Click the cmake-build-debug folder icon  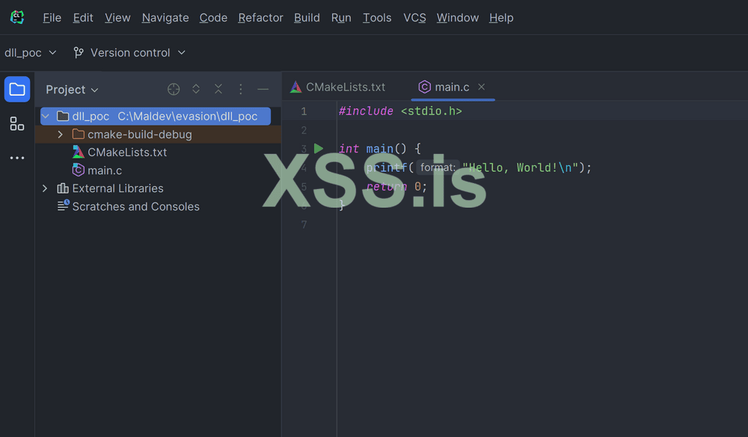(x=79, y=134)
